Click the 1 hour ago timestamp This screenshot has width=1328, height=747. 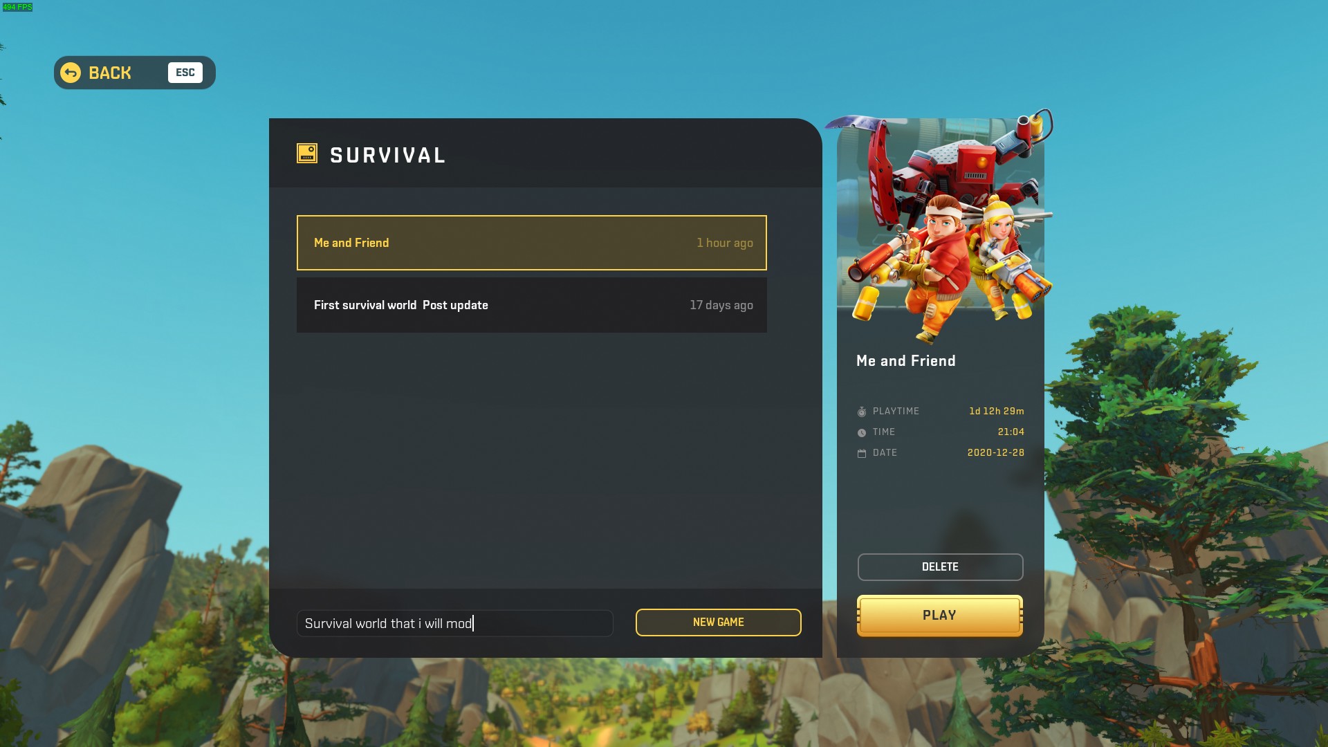pyautogui.click(x=724, y=243)
